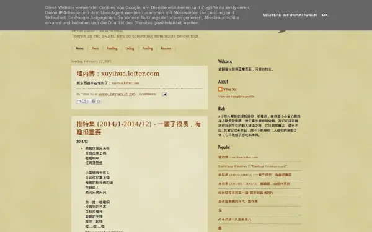This screenshot has width=372, height=232.
Task: Open popular post xuyihua.lofter.com in sidebar
Action: click(x=238, y=157)
